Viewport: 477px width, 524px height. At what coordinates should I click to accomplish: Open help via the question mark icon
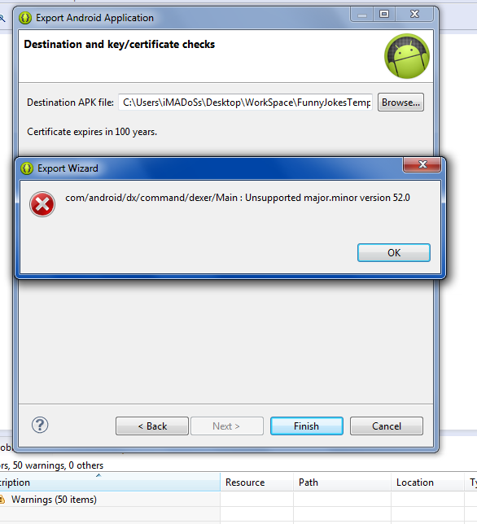pos(40,425)
